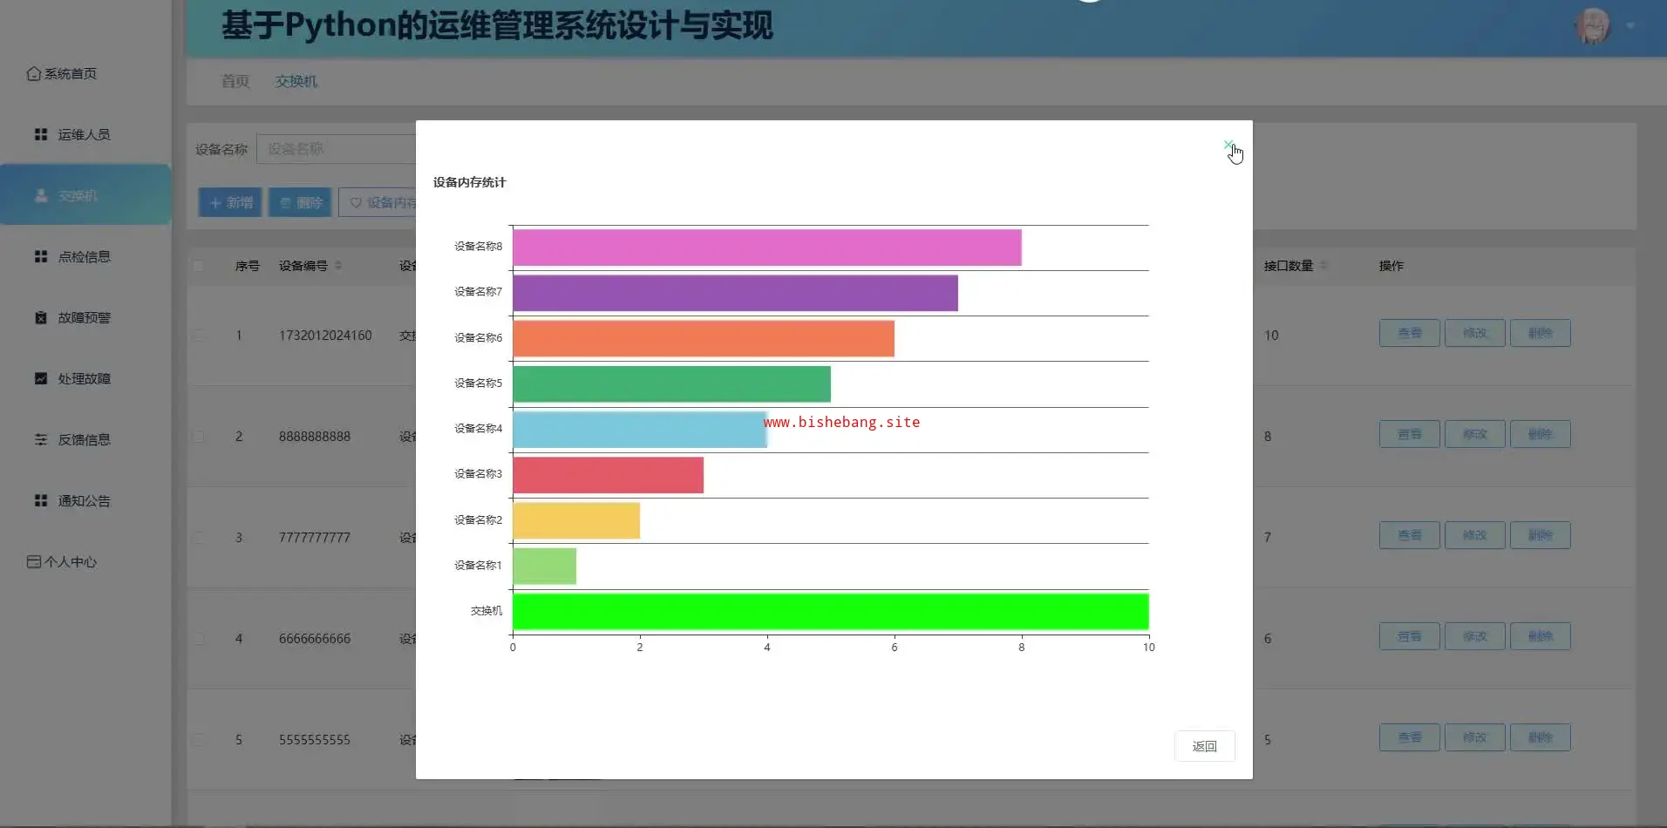This screenshot has width=1667, height=828.
Task: Click device number 1732012024160 cell
Action: (325, 336)
